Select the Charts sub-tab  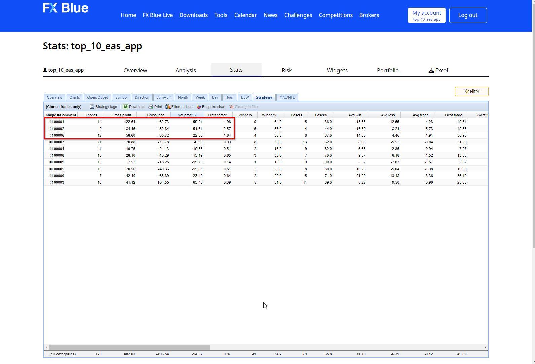point(74,97)
